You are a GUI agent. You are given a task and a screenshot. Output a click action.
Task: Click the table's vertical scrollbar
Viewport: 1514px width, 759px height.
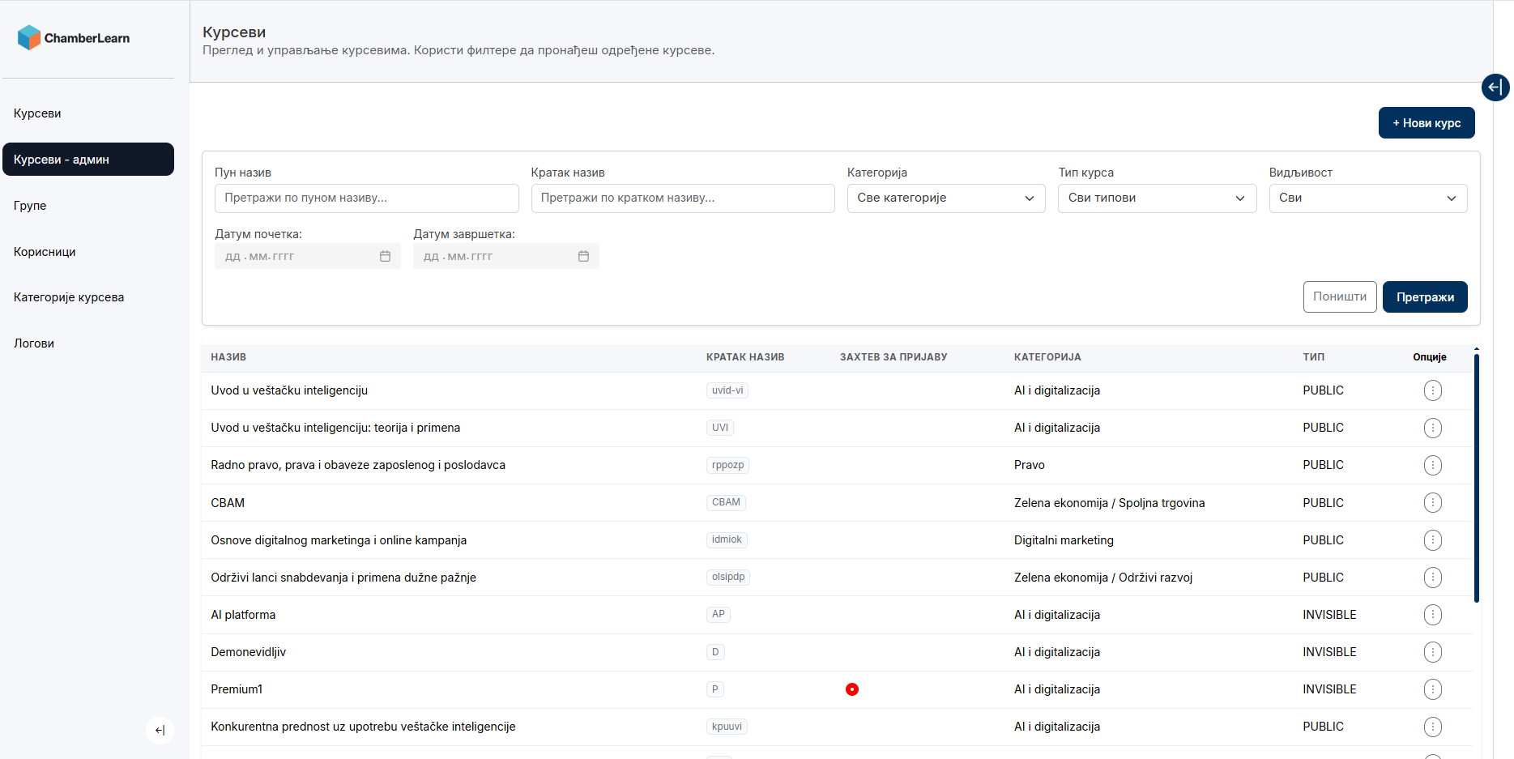[1477, 478]
